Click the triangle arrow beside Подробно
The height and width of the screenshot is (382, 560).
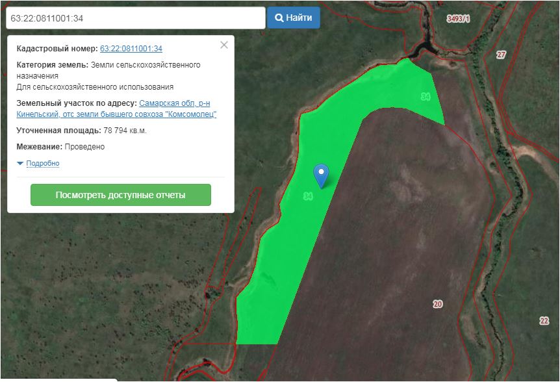click(x=20, y=163)
